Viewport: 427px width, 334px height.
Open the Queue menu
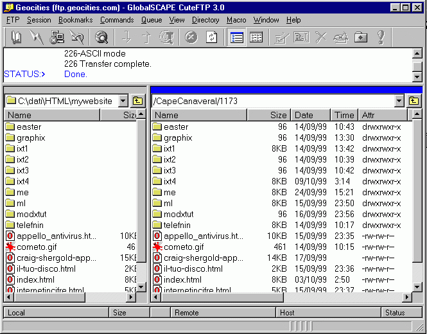(x=152, y=20)
